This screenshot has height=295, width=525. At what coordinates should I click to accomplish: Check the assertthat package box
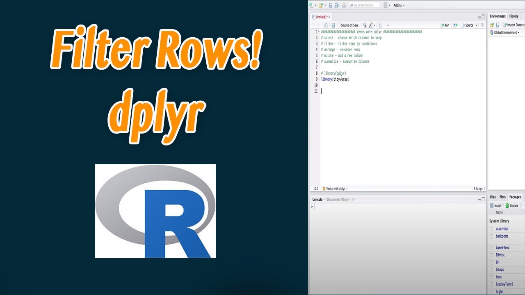point(492,229)
